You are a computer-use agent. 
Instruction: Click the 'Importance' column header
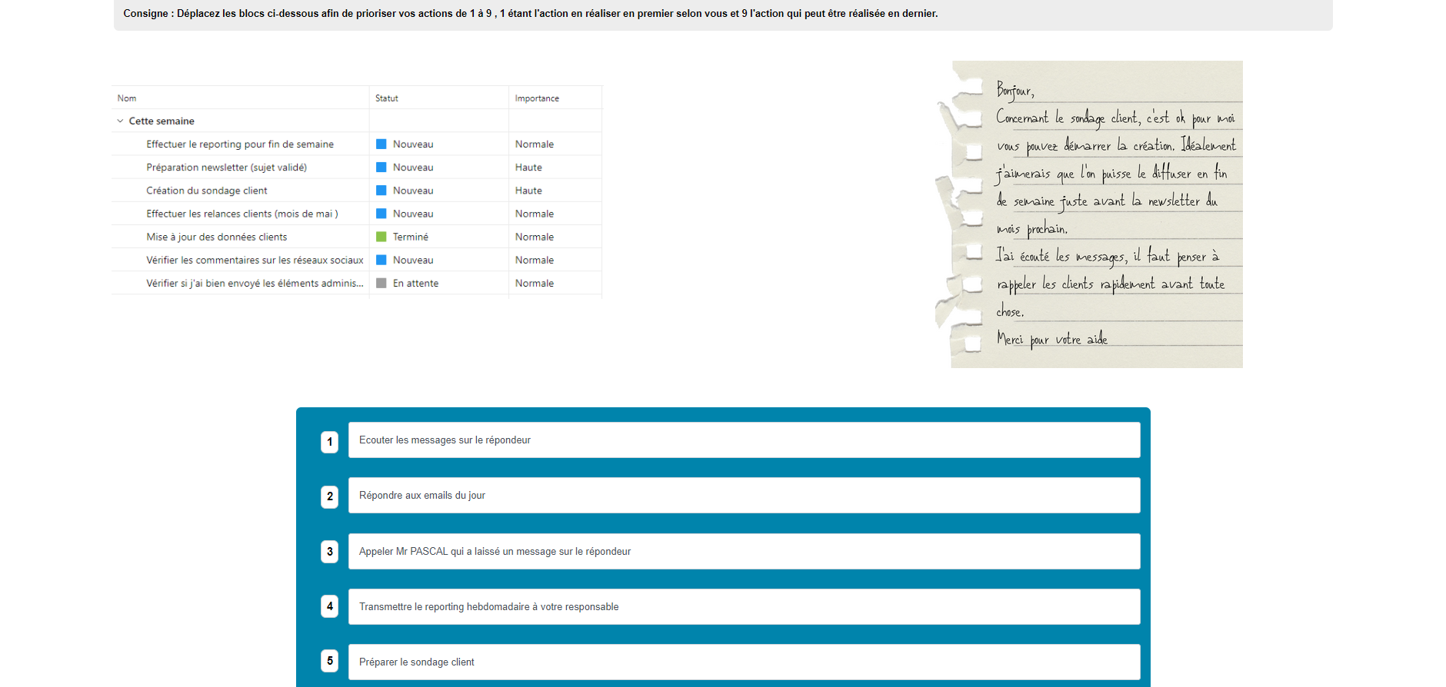[537, 98]
